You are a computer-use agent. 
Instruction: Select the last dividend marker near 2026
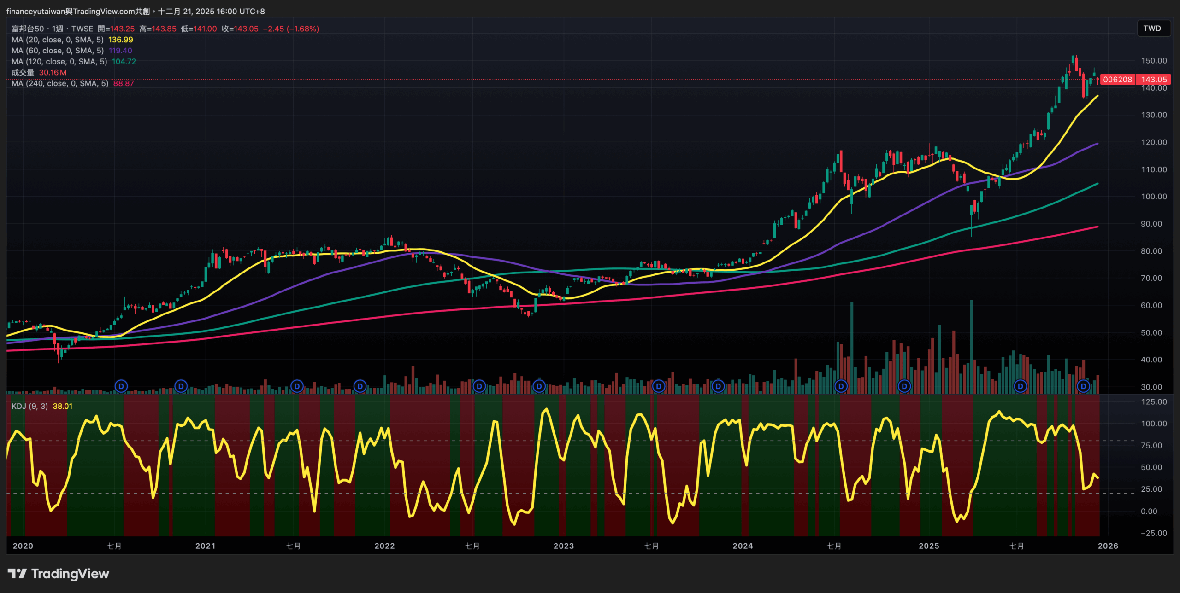coord(1084,386)
